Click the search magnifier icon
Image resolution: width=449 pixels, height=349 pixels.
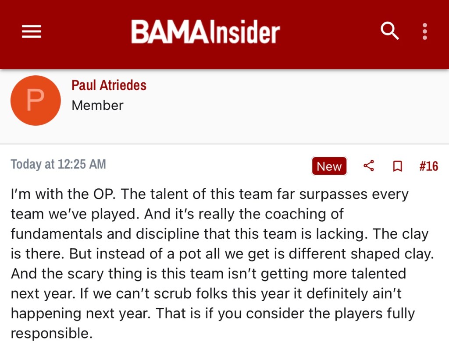tap(389, 32)
